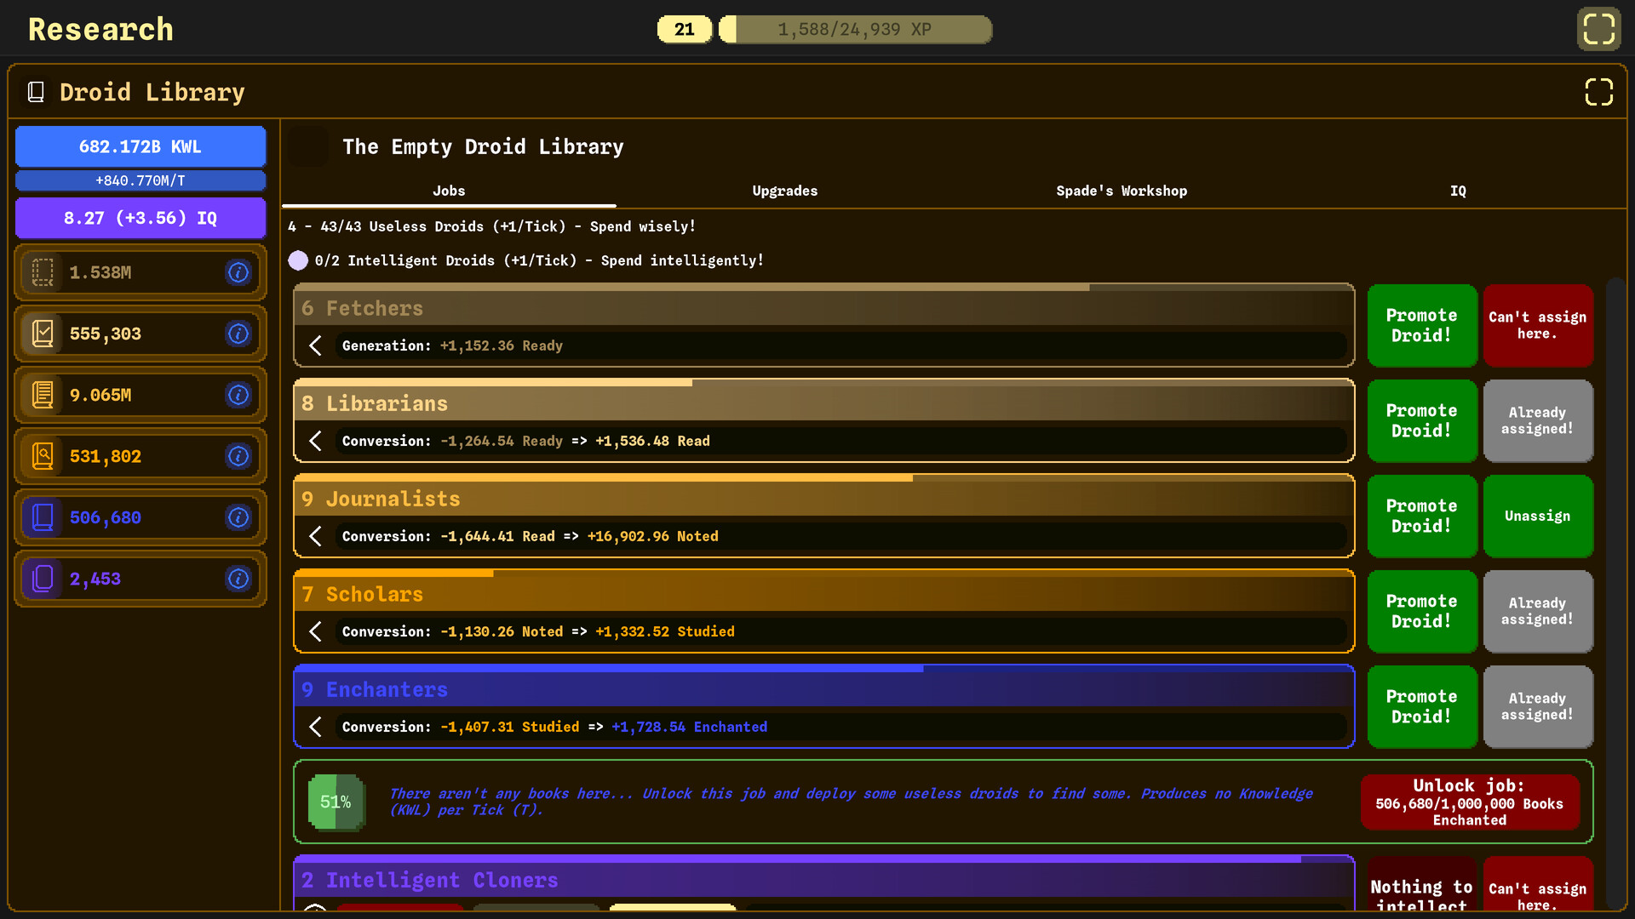Click info icon next to 9.065M
1635x919 pixels.
pos(238,395)
